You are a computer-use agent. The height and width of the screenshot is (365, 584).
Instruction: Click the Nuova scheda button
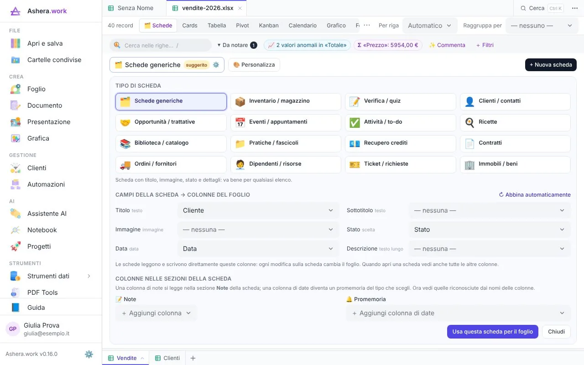(551, 65)
